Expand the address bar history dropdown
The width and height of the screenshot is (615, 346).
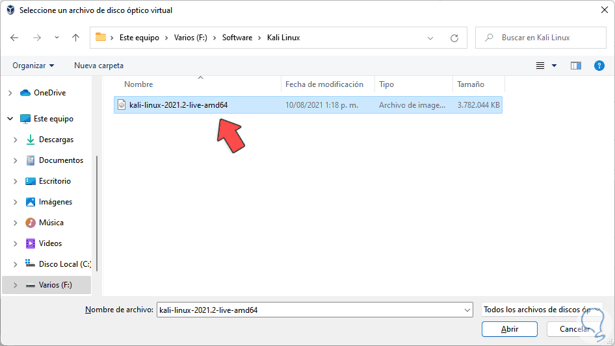(x=430, y=38)
